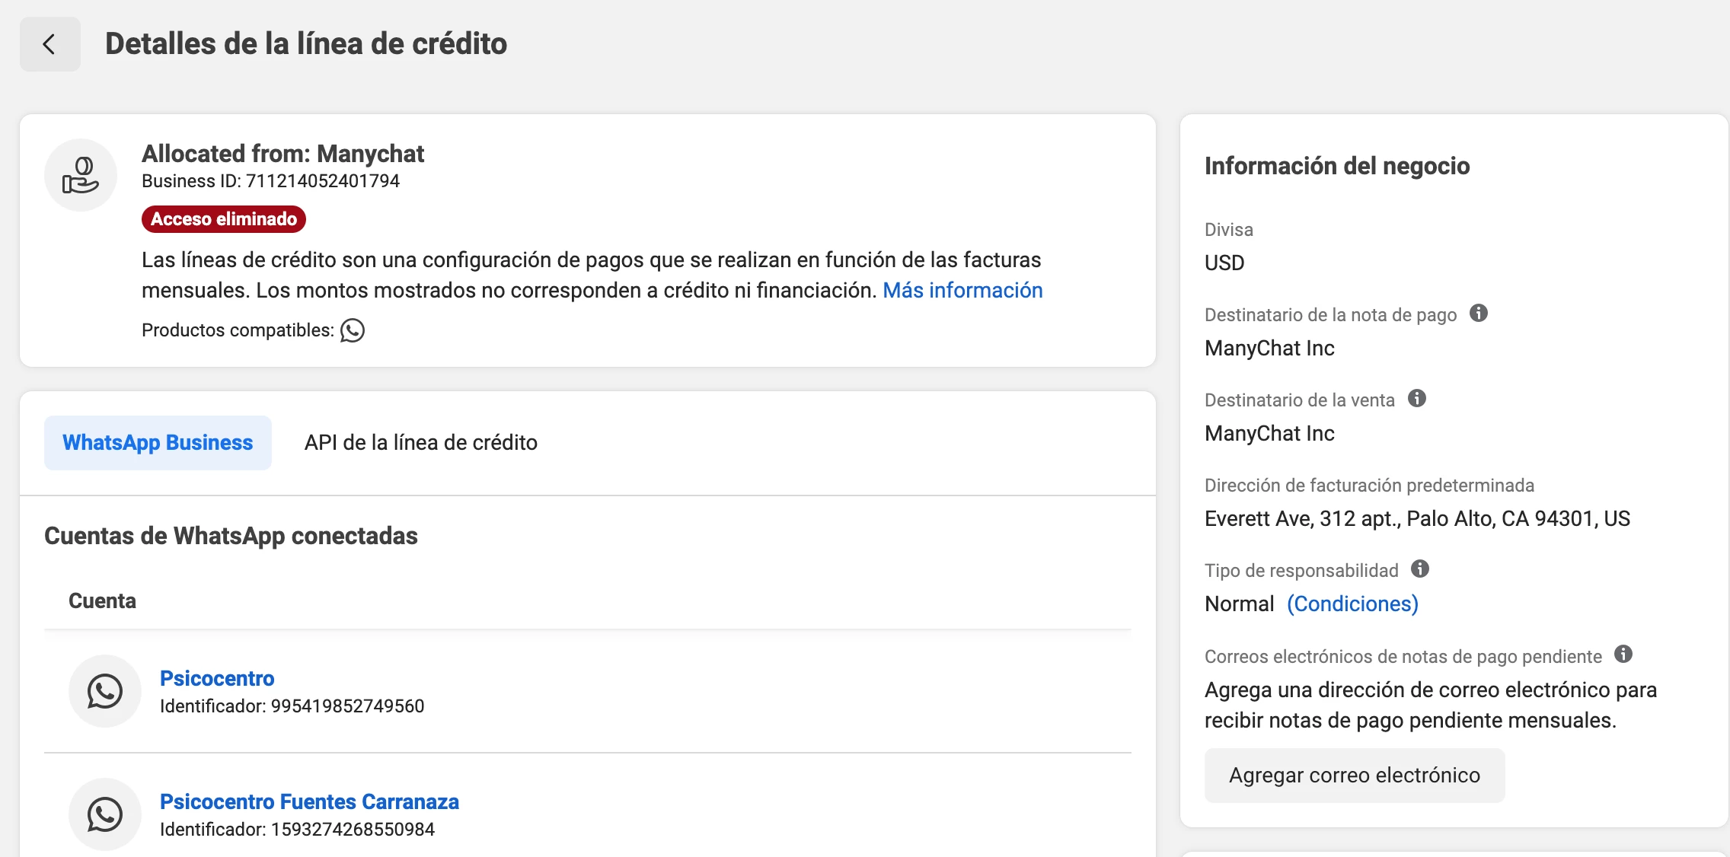Screen dimensions: 1730x857
Task: Click WhatsApp avatar icon for Psicocentro
Action: coord(105,691)
